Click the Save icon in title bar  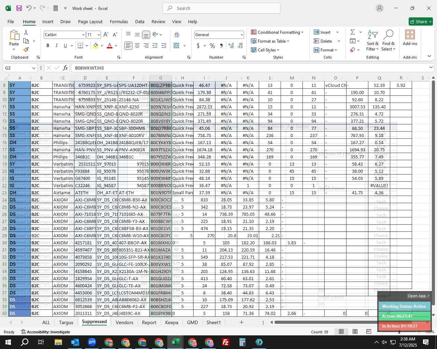(x=19, y=8)
